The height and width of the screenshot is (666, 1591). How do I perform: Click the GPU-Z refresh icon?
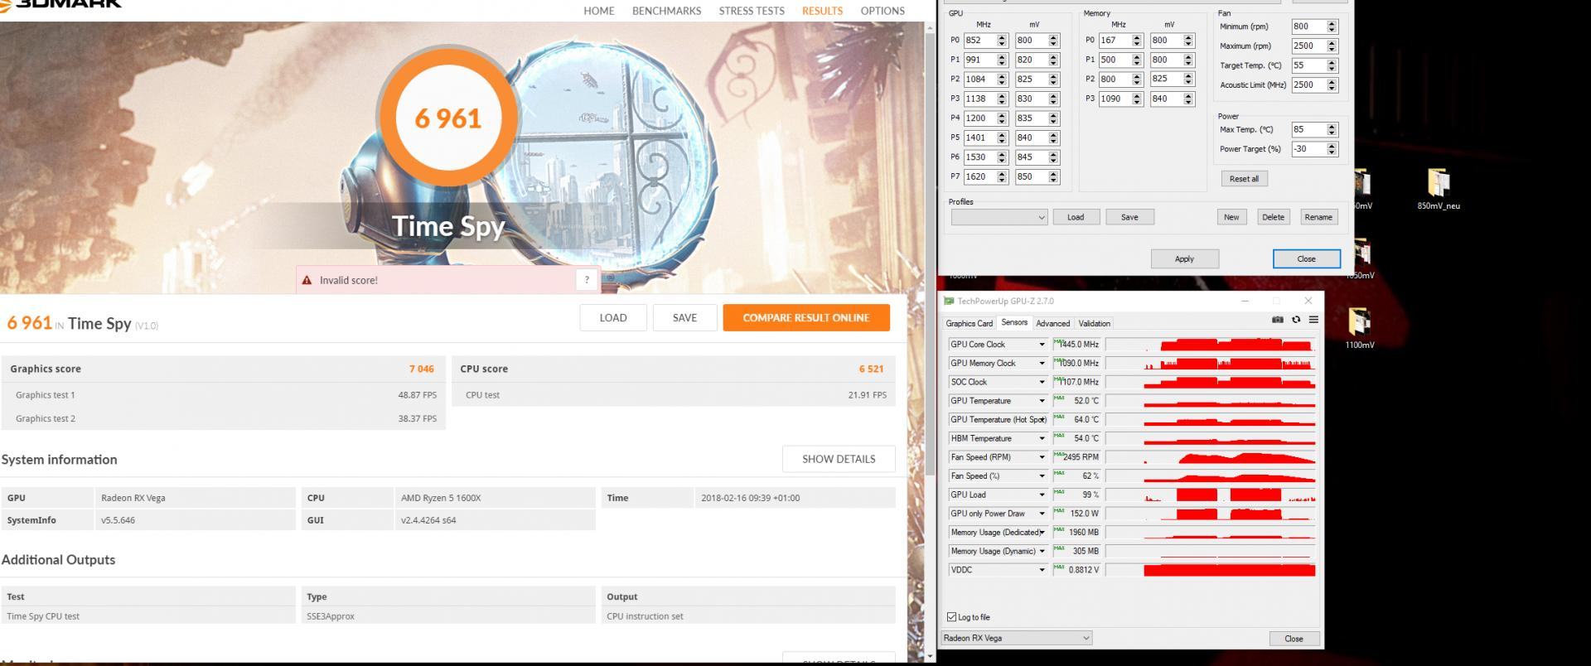point(1296,320)
